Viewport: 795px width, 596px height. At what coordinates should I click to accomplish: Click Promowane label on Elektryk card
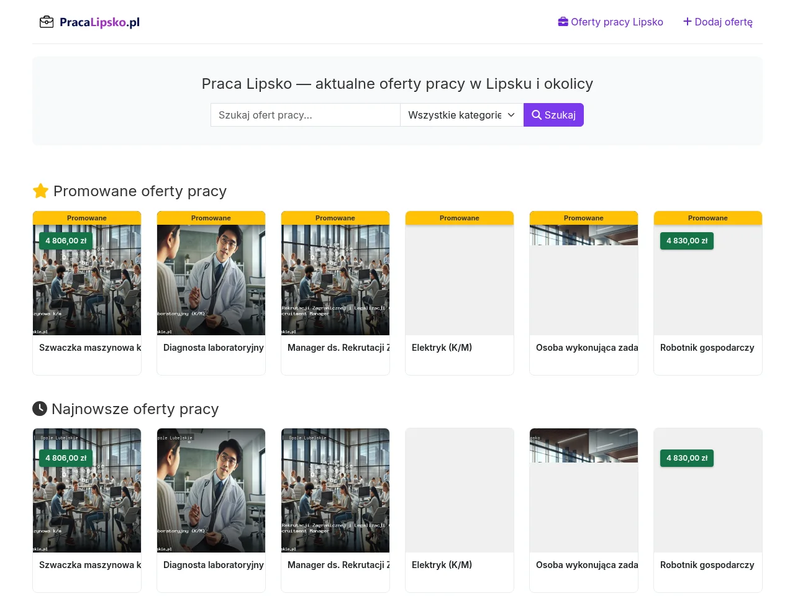coord(460,218)
